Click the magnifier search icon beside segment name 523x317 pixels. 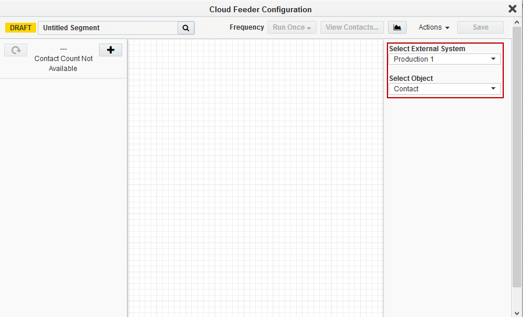coord(186,27)
